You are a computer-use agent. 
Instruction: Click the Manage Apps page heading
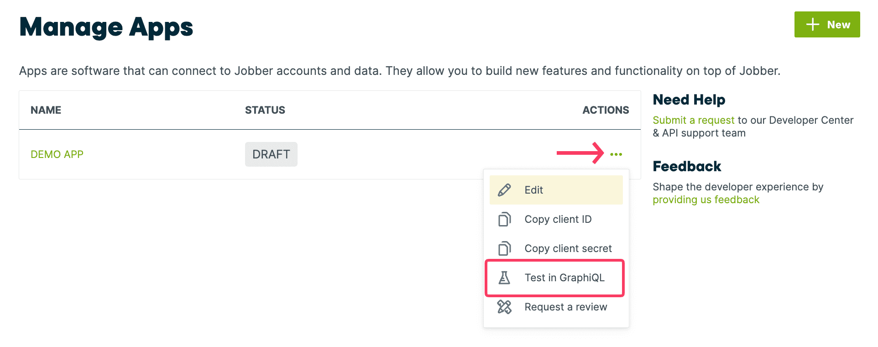point(106,27)
